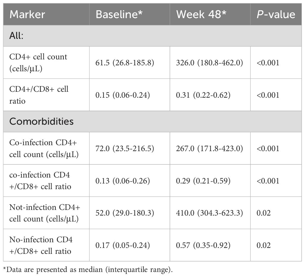
Task: Click Week 48 value 326.0 (180.8-462.0)
Action: [x=209, y=63]
